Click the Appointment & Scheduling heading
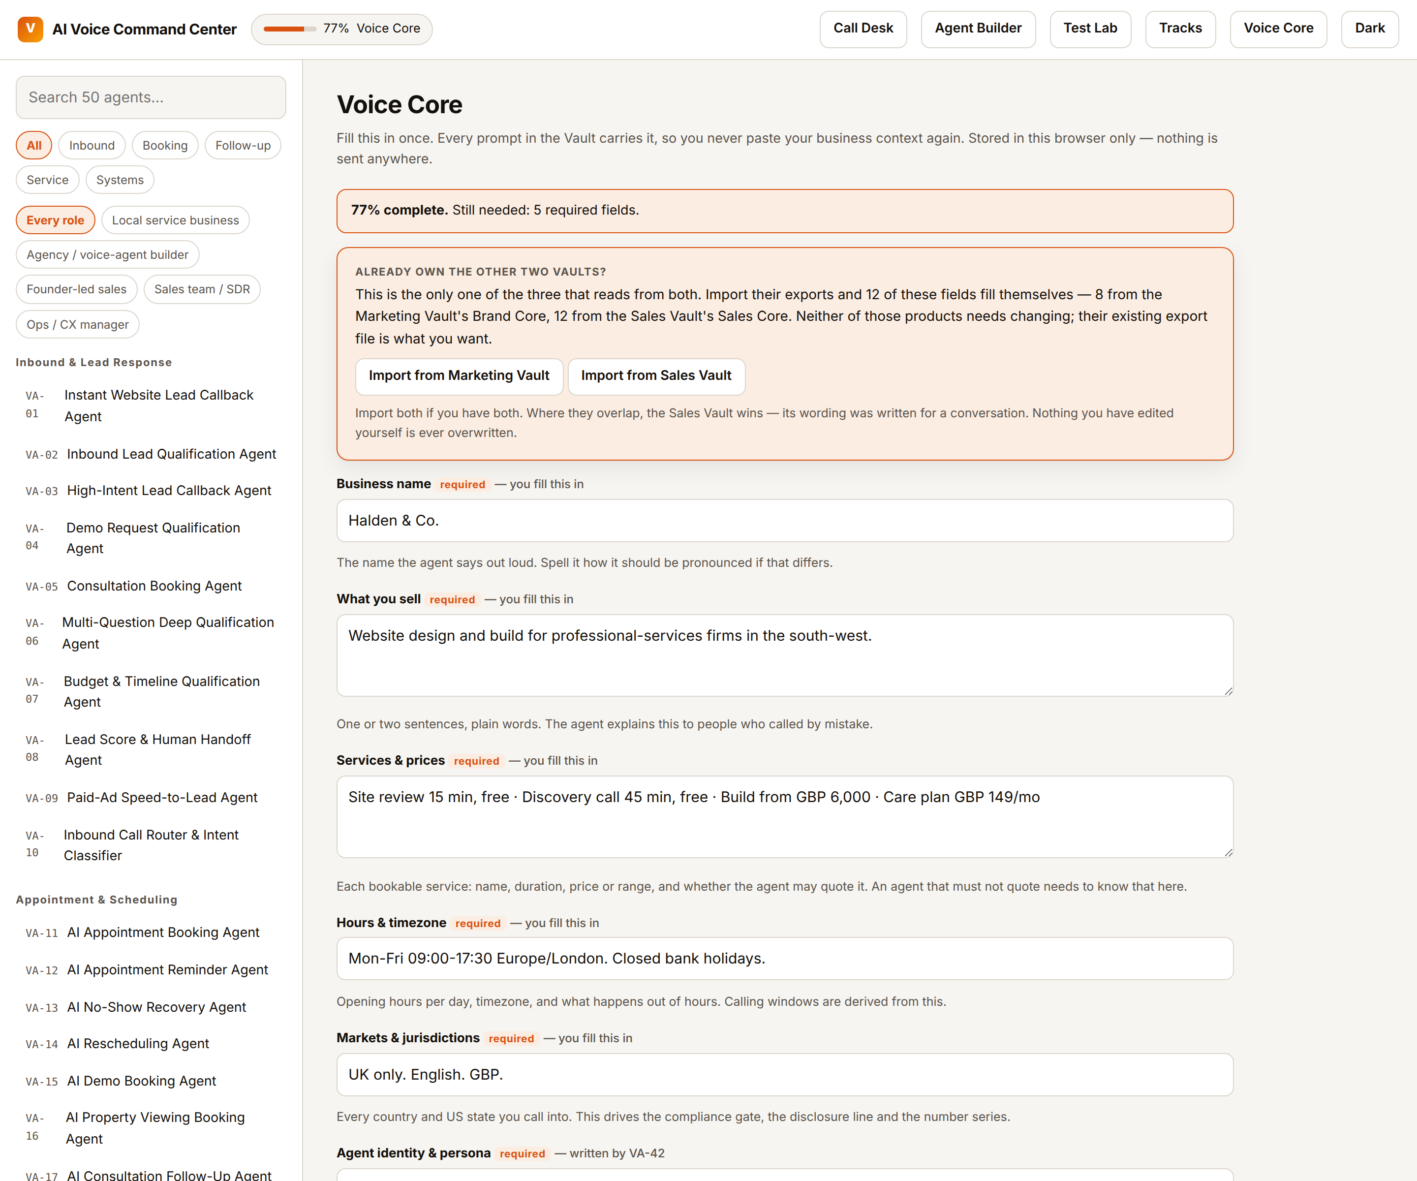 96,900
